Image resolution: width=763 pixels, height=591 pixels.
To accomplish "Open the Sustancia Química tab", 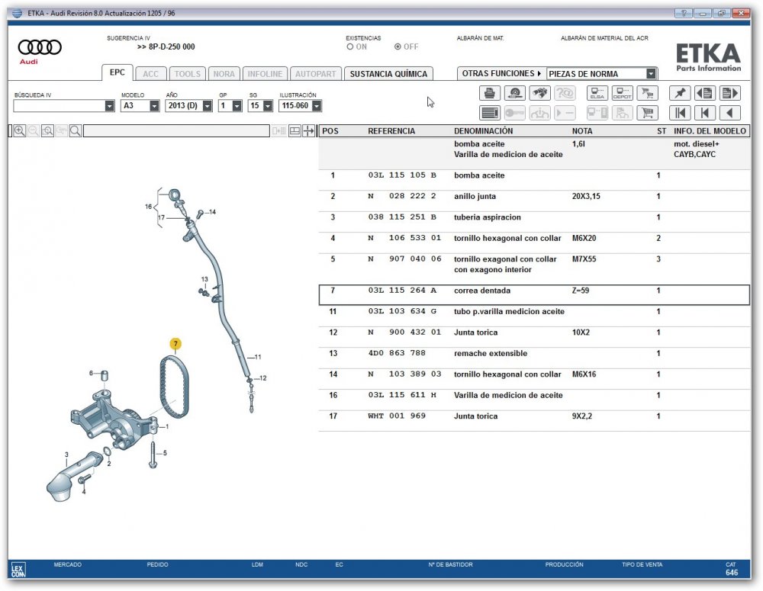I will 388,74.
